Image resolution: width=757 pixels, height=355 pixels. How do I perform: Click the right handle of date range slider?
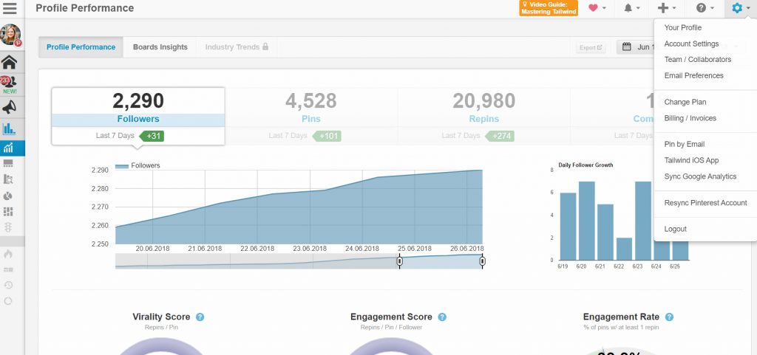pos(482,261)
